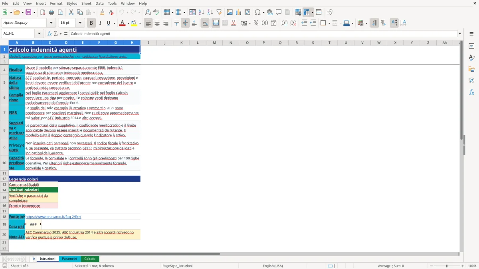Toggle Bold formatting
Viewport: 479px width, 269px height.
tap(91, 23)
